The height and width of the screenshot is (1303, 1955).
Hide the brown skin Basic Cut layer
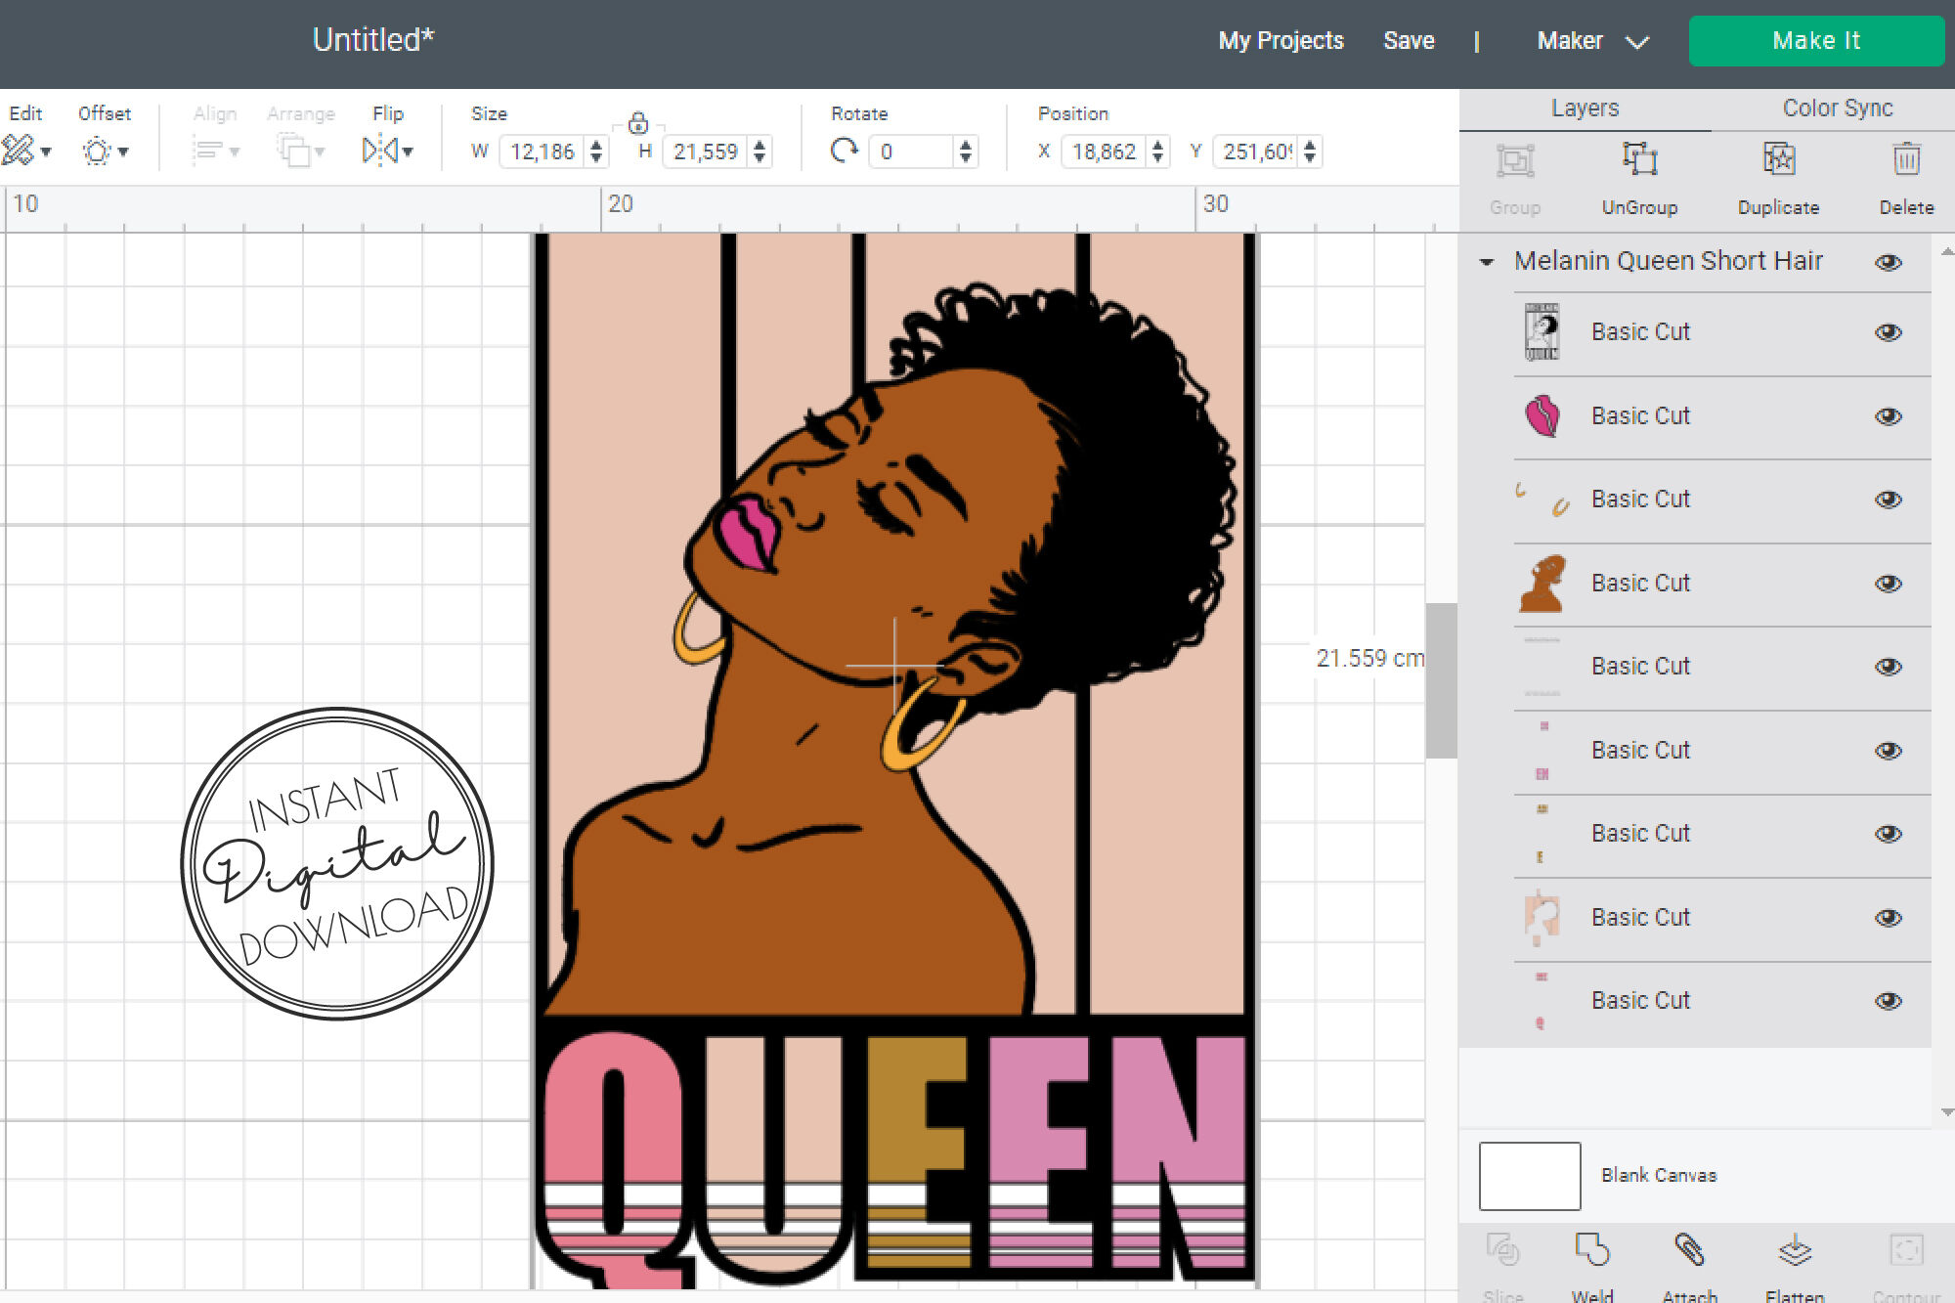[x=1889, y=584]
